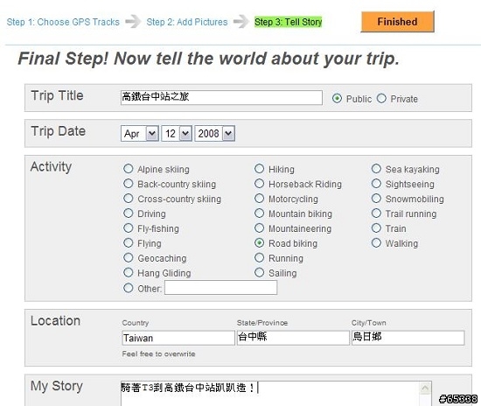Choose Mountaineering activity
The width and height of the screenshot is (481, 406).
coord(259,228)
